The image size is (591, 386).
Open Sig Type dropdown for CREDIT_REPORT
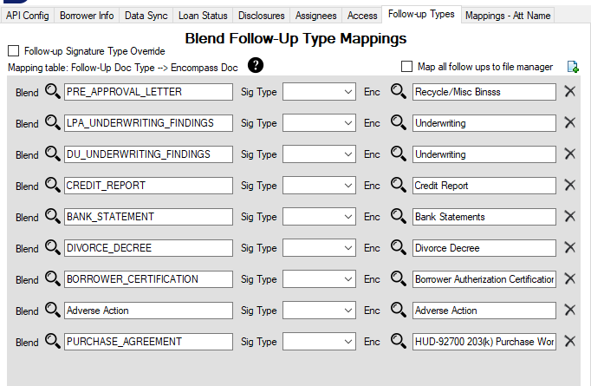[x=319, y=186]
